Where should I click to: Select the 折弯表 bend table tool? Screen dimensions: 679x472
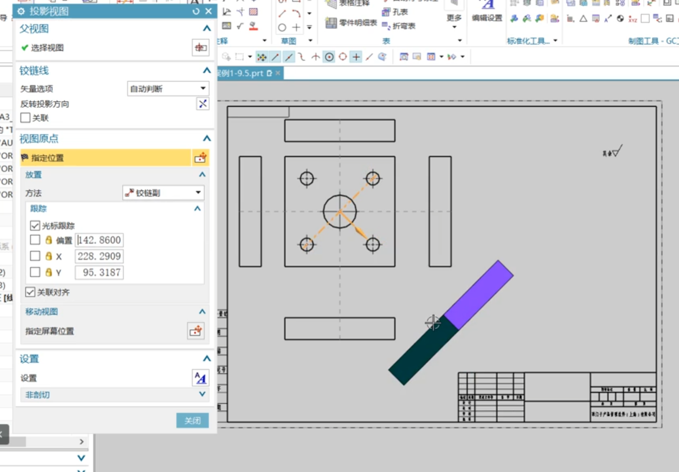(398, 26)
